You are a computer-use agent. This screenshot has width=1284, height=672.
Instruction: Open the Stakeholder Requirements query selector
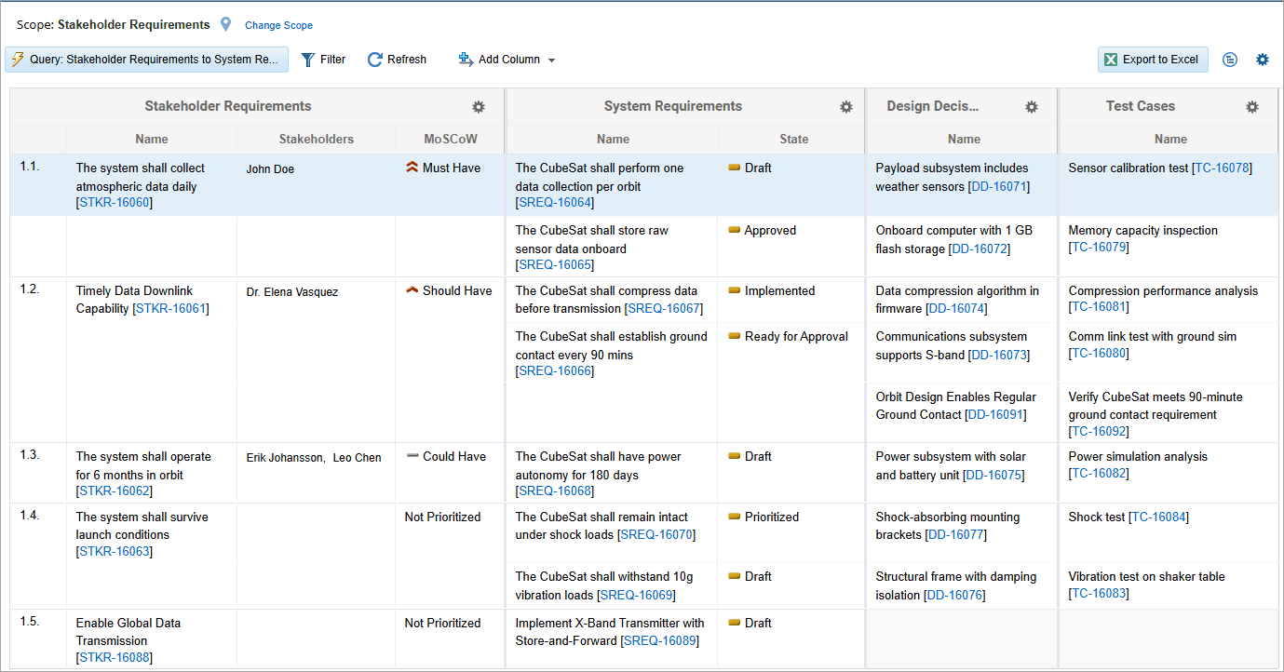[x=146, y=60]
